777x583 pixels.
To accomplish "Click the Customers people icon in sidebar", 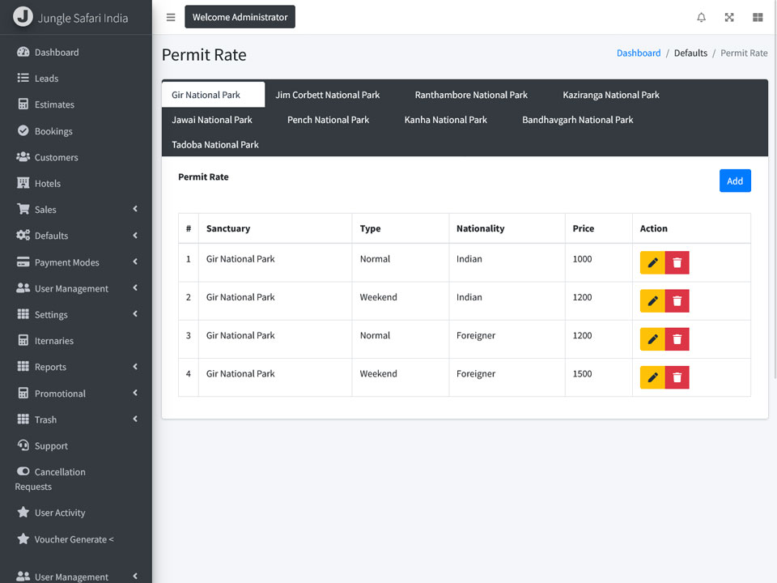I will tap(23, 156).
